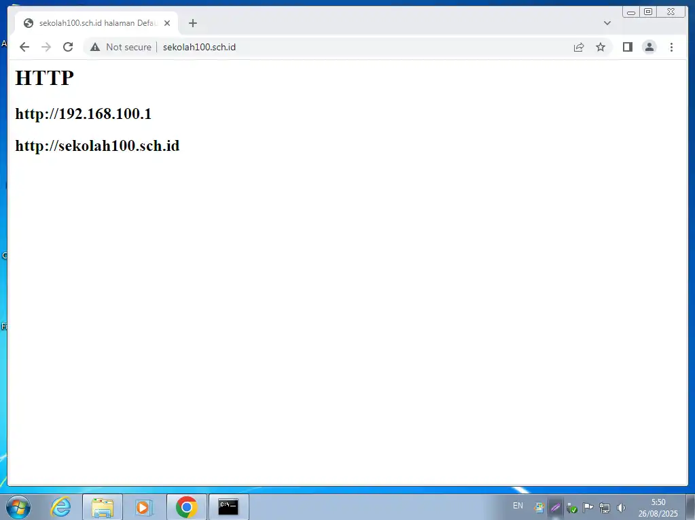Reload the sekolah100.sch.id page
Screen dimensions: 695x520
(x=68, y=47)
